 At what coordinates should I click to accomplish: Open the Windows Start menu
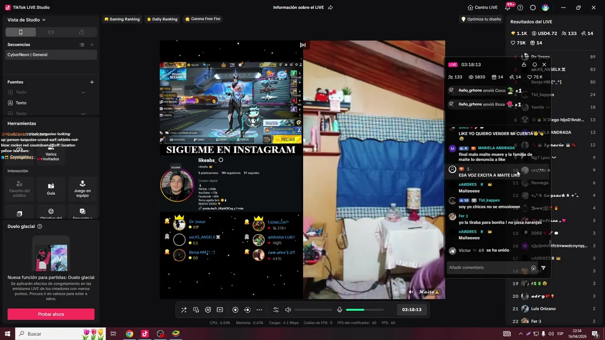8,334
